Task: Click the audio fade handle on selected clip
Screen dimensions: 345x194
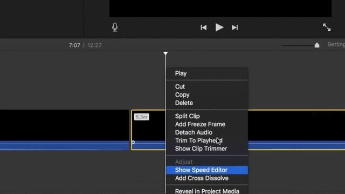Action: (x=133, y=142)
